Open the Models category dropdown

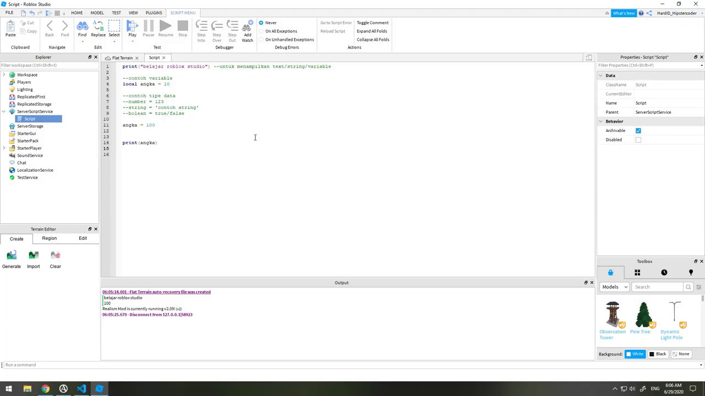(615, 287)
